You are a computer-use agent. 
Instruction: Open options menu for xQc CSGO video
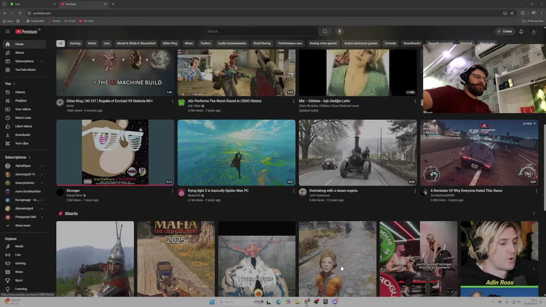[293, 101]
